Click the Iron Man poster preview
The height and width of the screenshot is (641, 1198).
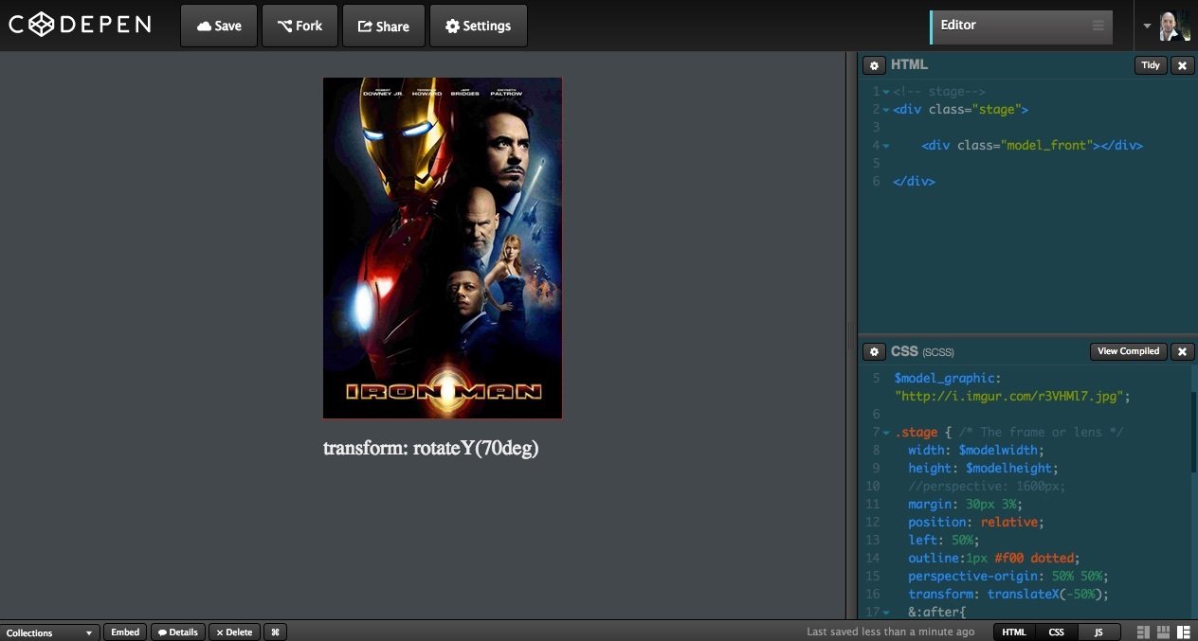coord(443,248)
